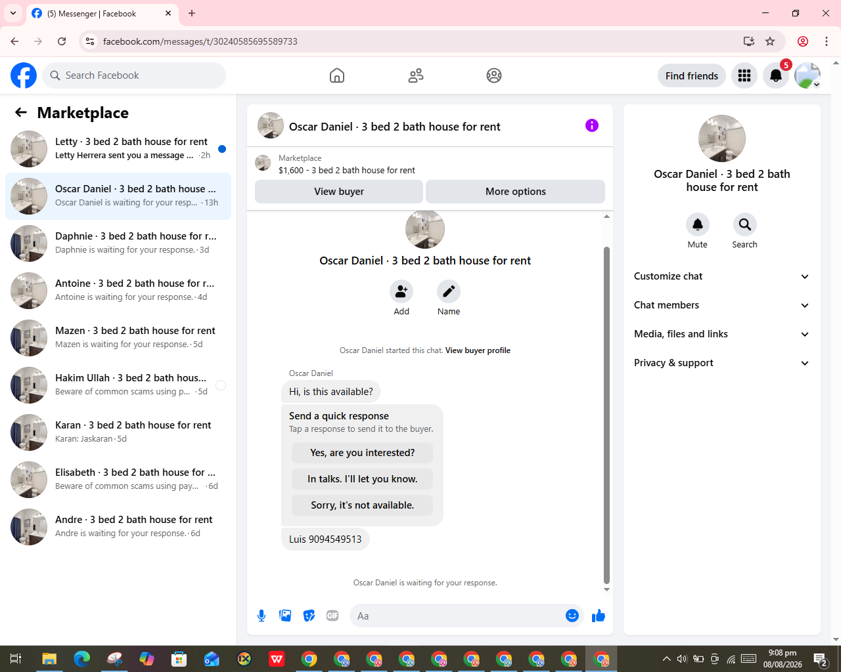Click Find friends button

[x=692, y=75]
